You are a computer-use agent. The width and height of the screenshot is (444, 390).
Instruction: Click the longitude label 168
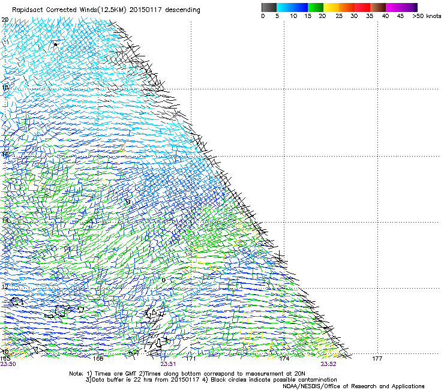coord(98,359)
